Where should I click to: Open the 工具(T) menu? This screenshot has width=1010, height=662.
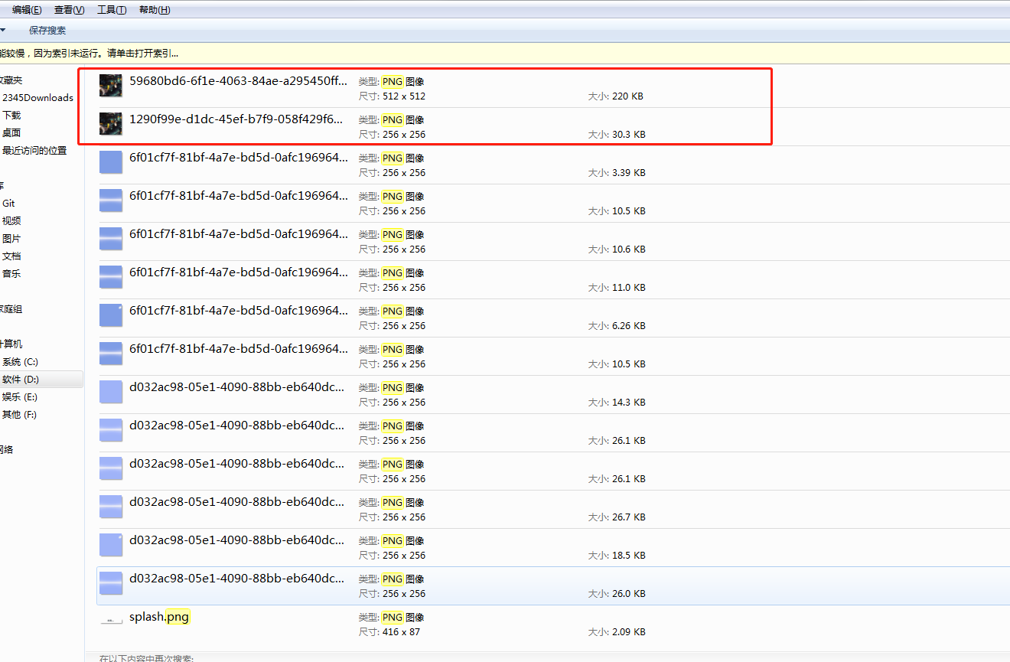pyautogui.click(x=112, y=10)
